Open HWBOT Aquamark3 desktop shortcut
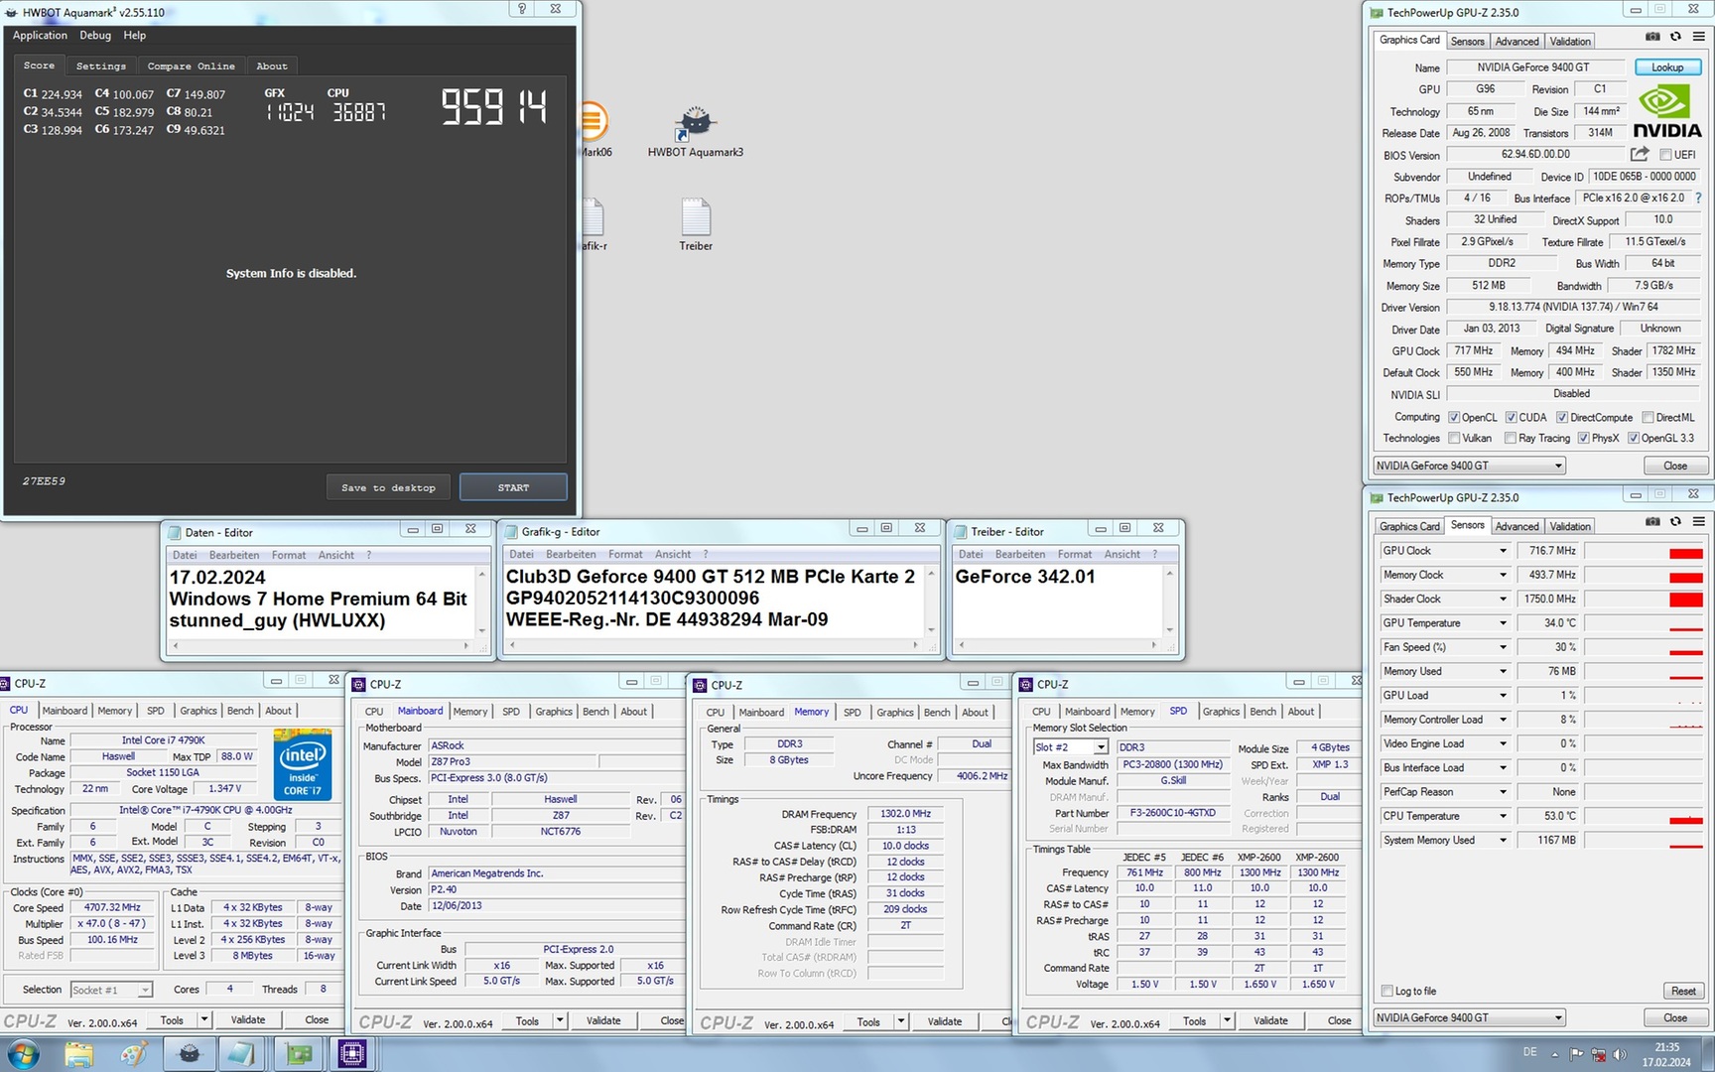1715x1072 pixels. [695, 131]
